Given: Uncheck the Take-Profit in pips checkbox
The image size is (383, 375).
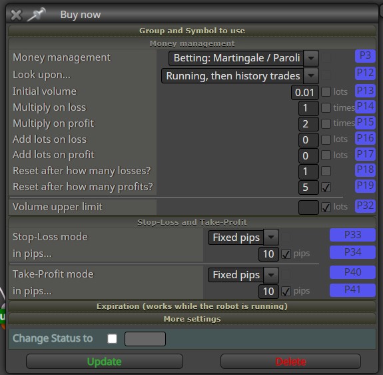Looking at the screenshot, I should [286, 292].
